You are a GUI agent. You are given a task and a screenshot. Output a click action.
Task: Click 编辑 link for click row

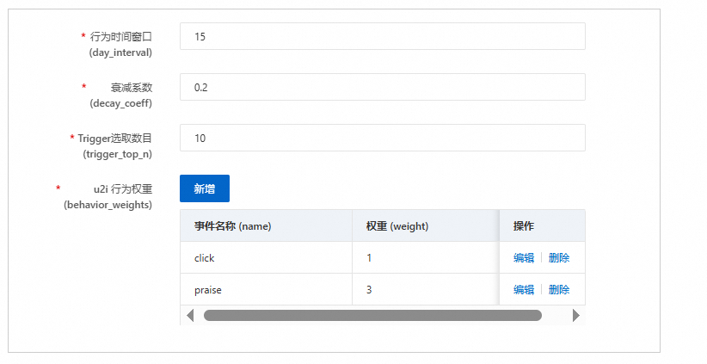click(524, 257)
